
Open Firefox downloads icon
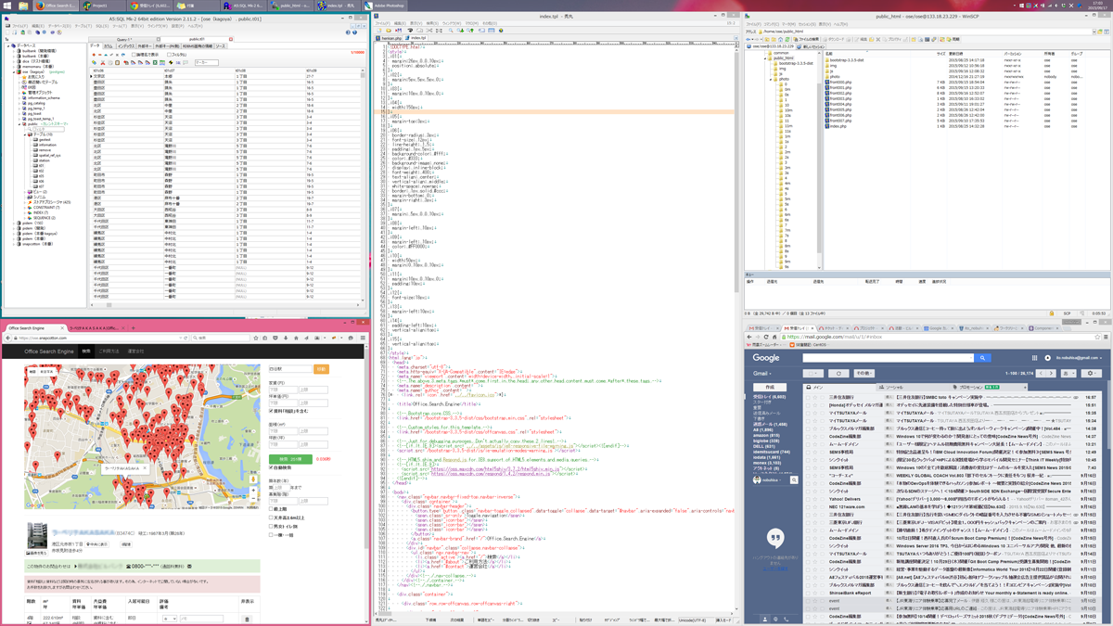(287, 339)
